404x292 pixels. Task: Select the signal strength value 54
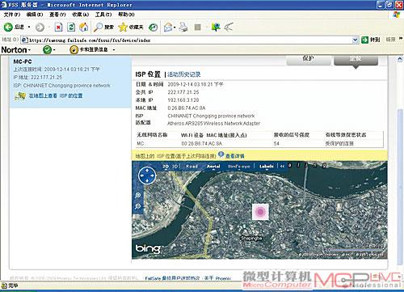pyautogui.click(x=276, y=143)
